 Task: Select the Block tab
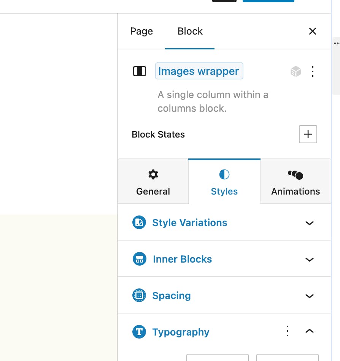(190, 31)
